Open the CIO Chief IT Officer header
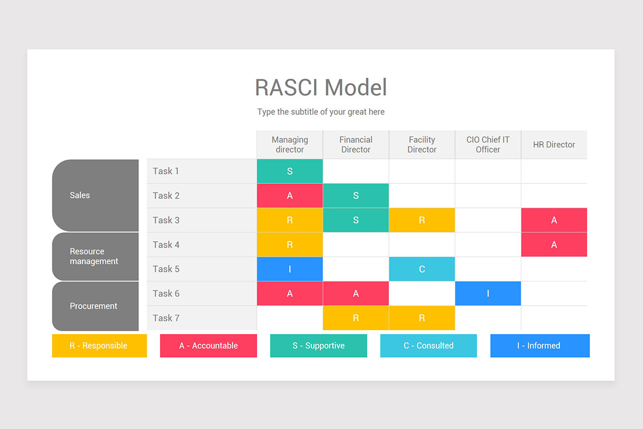This screenshot has width=643, height=429. click(x=488, y=144)
